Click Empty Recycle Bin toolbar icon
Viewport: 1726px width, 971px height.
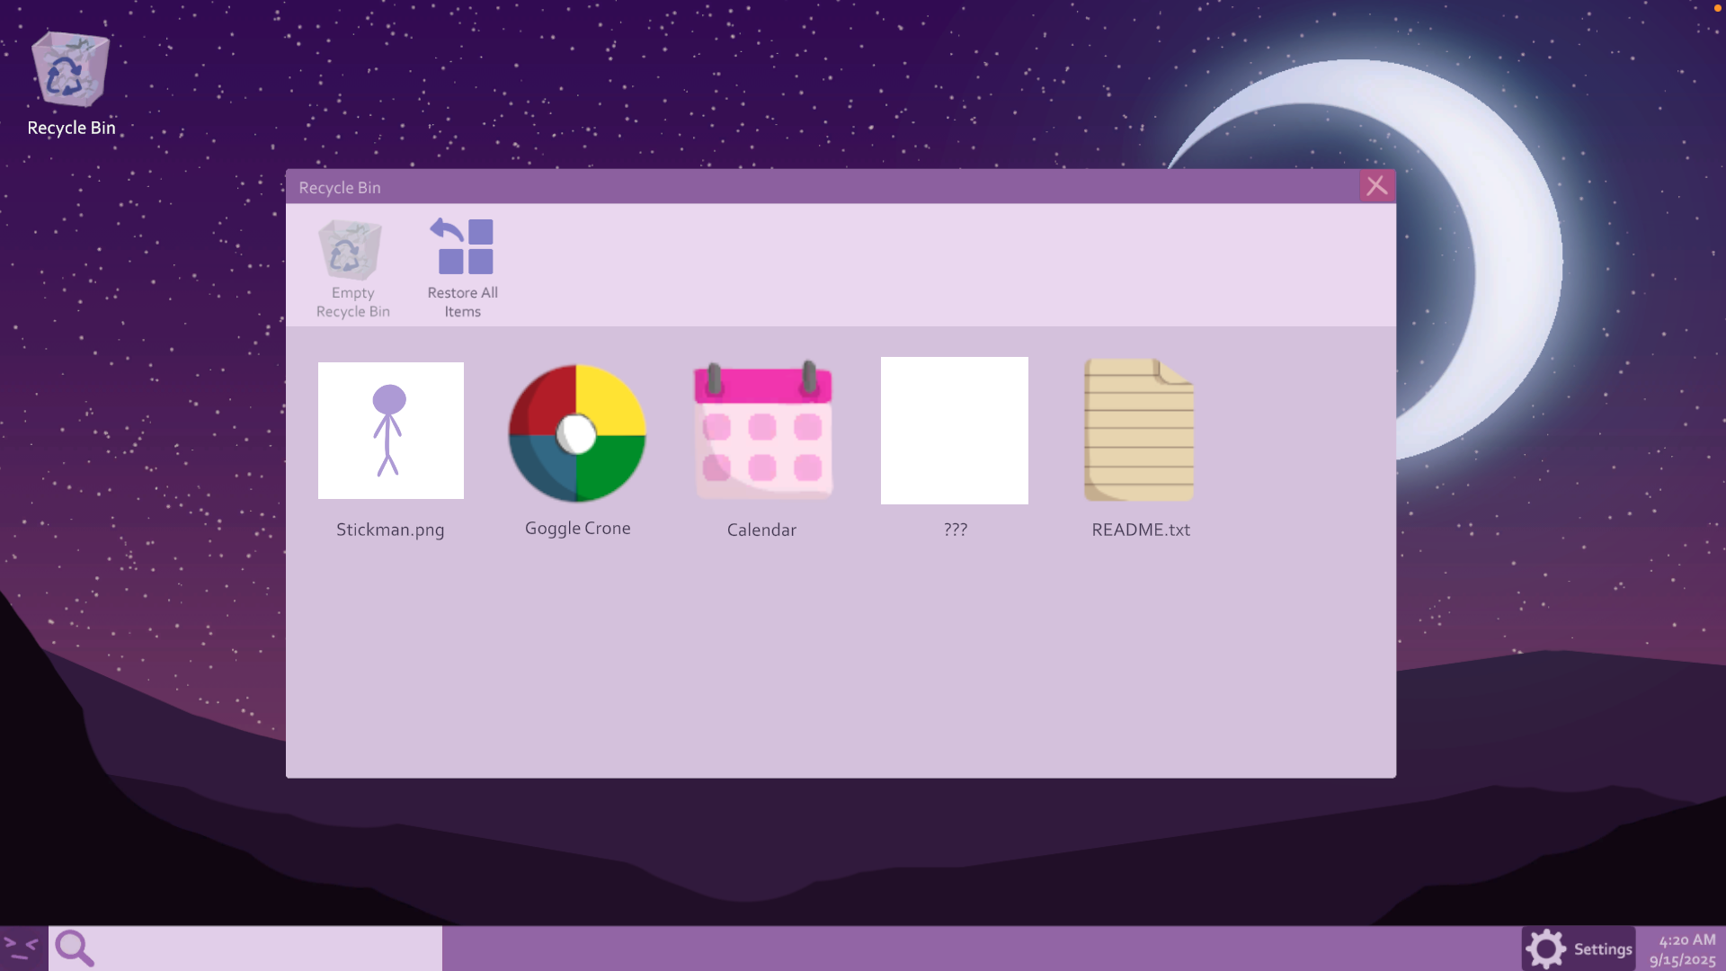(x=351, y=252)
